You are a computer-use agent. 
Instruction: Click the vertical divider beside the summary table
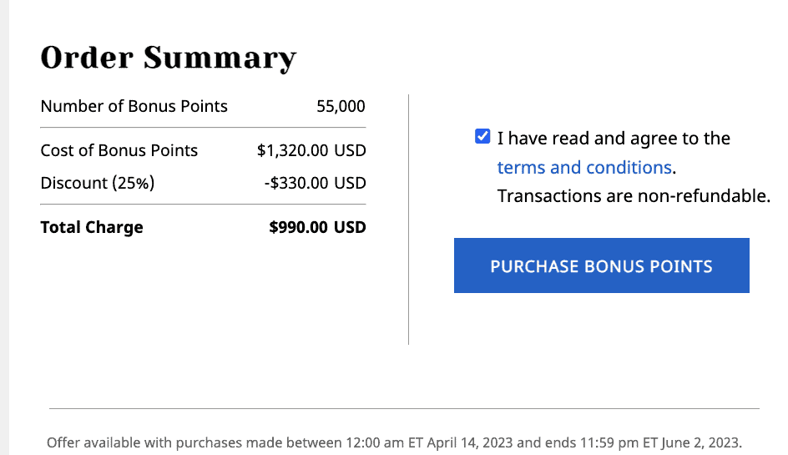(408, 219)
